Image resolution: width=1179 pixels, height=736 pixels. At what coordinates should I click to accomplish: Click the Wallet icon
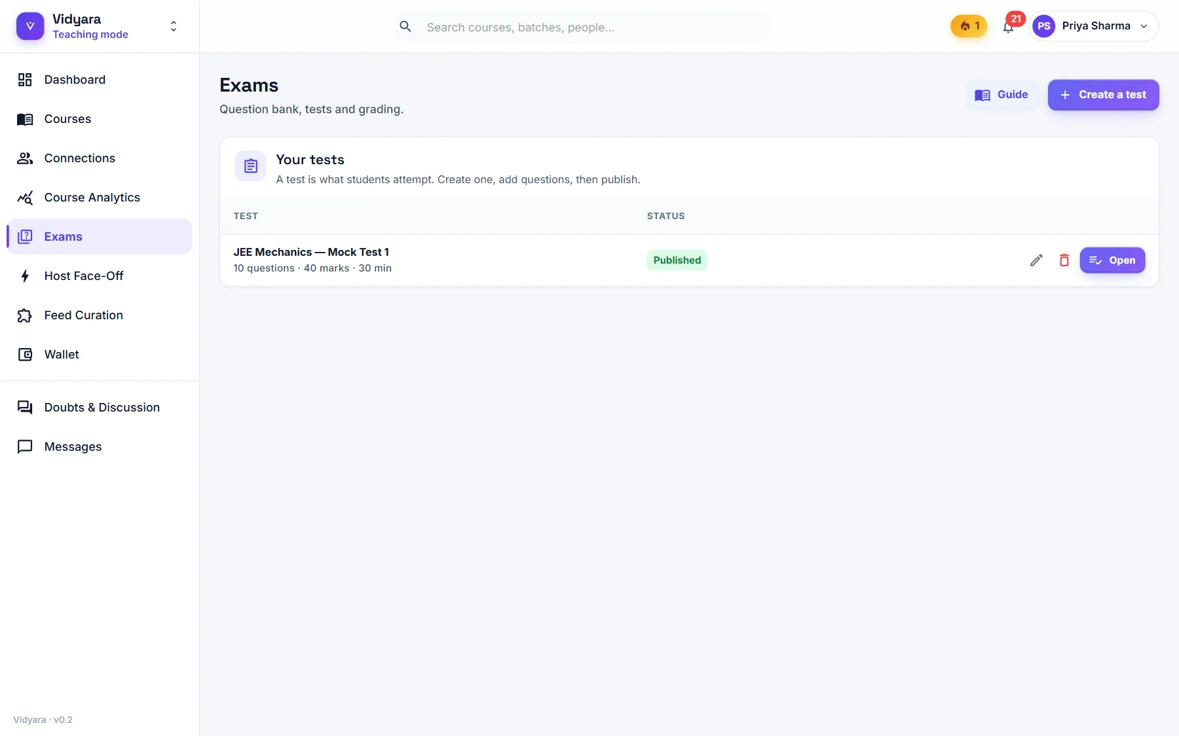pyautogui.click(x=25, y=355)
